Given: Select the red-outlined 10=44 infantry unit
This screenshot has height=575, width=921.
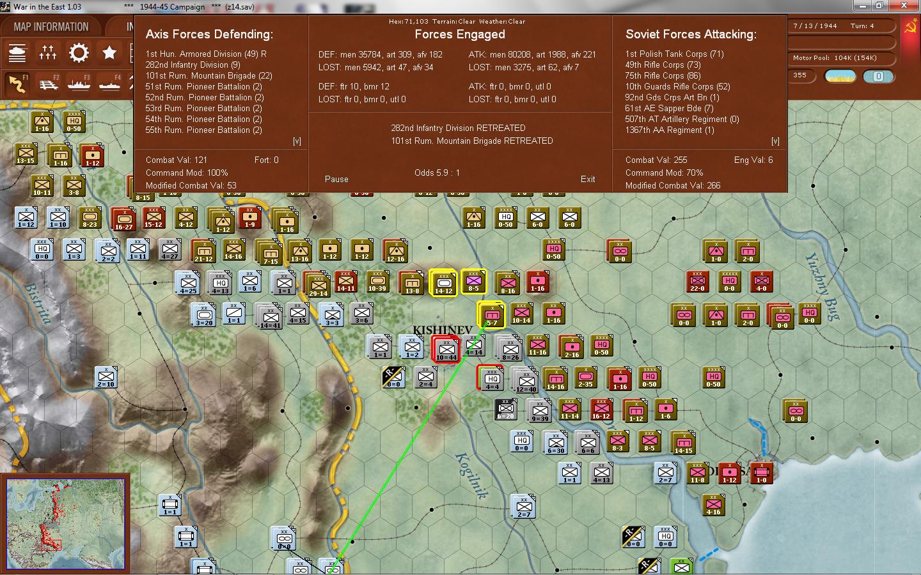Looking at the screenshot, I should click(x=446, y=349).
